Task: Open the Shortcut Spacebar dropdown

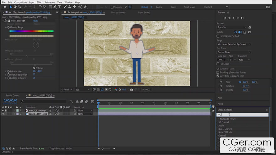Action: pyautogui.click(x=232, y=27)
